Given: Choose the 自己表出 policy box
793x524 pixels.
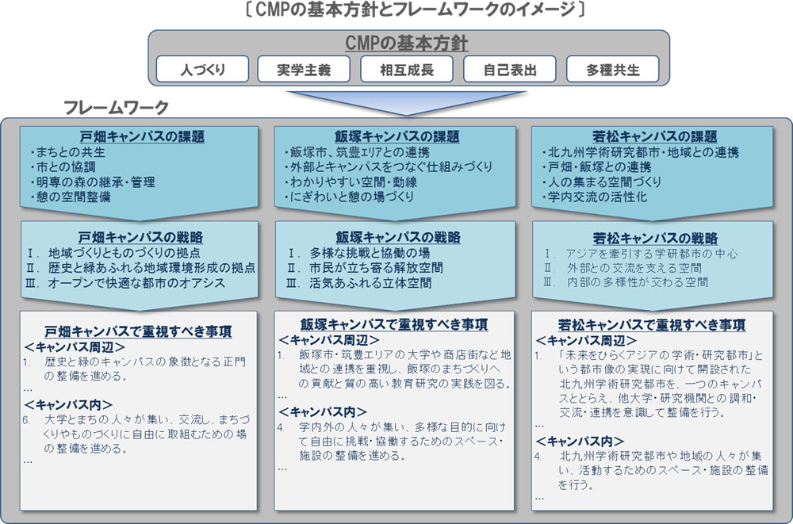Looking at the screenshot, I should (x=510, y=70).
